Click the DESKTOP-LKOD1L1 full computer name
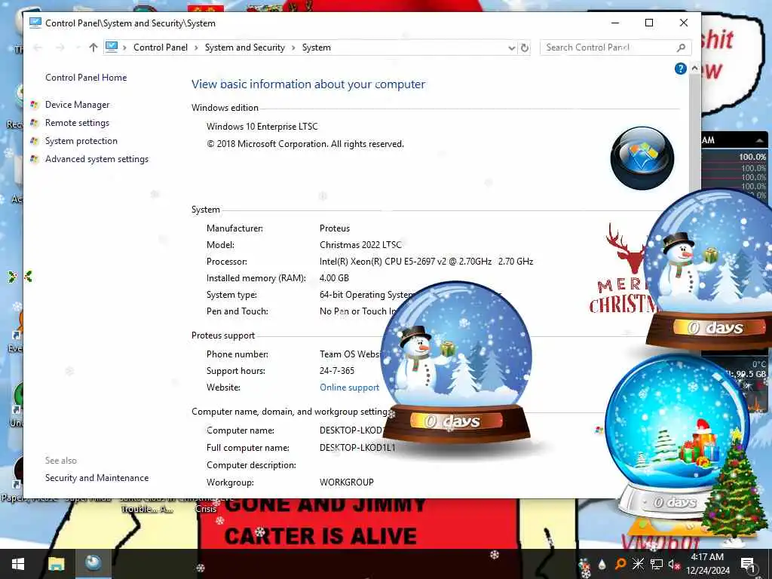Image resolution: width=772 pixels, height=579 pixels. point(357,448)
